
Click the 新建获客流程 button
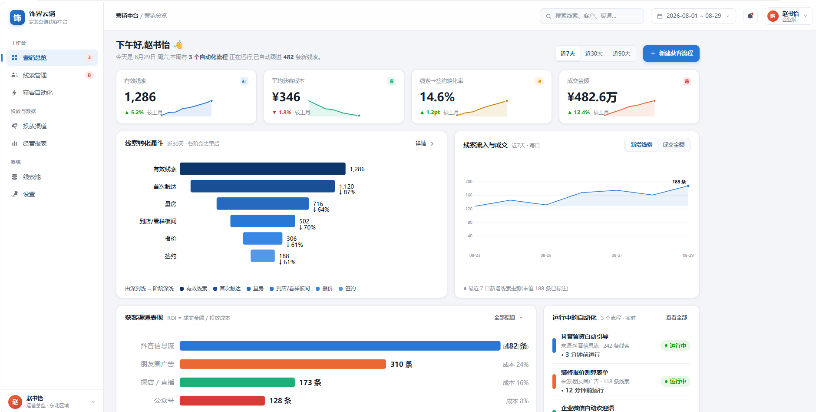[x=671, y=53]
